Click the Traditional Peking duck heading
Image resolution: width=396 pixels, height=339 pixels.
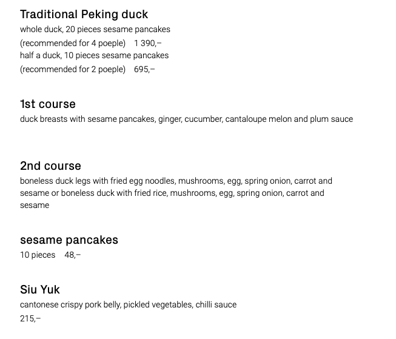click(84, 15)
